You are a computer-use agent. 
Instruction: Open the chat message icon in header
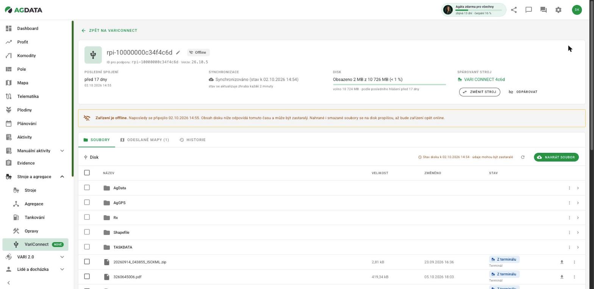tap(528, 10)
